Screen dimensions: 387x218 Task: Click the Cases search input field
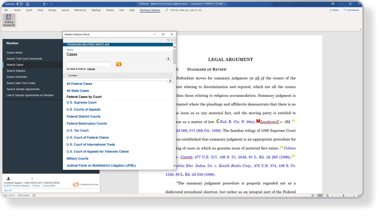(88, 64)
